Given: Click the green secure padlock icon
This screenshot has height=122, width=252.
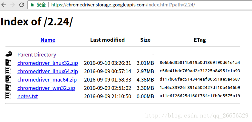Looking at the screenshot, I should (32, 5).
